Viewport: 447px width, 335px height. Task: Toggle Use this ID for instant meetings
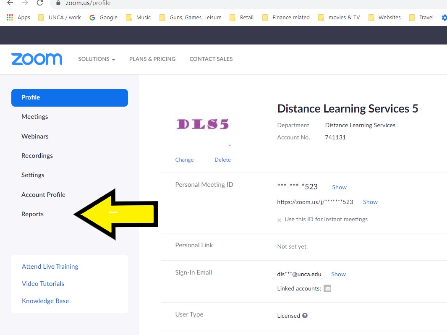[x=280, y=220]
